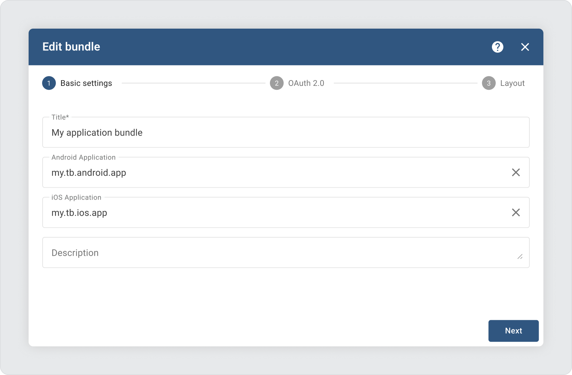572x375 pixels.
Task: Click the iOS Application floating label
Action: (76, 198)
